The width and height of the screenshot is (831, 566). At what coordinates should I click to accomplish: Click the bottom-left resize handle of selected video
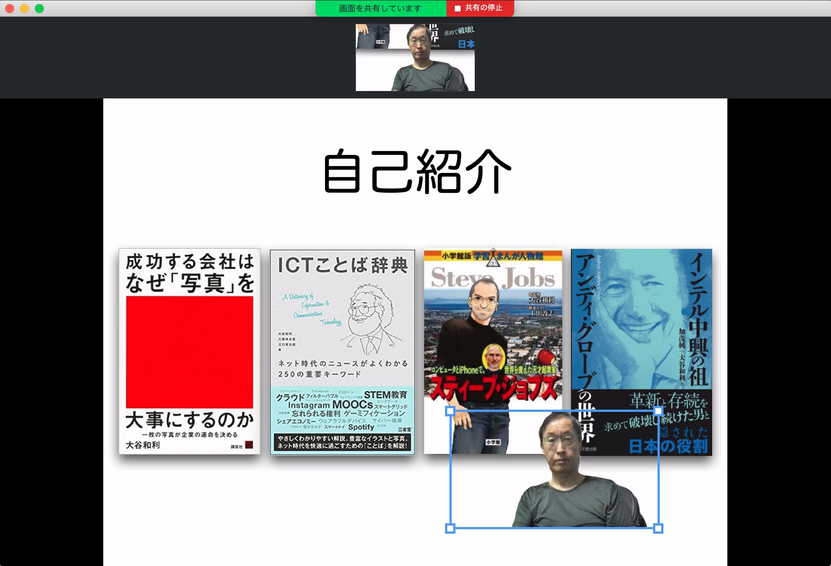click(x=450, y=528)
